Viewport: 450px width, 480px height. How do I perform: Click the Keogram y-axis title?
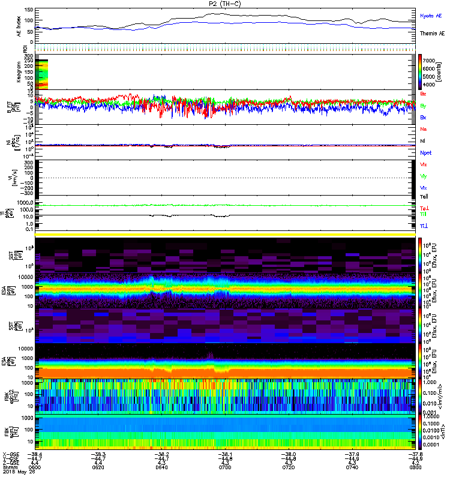(x=19, y=72)
